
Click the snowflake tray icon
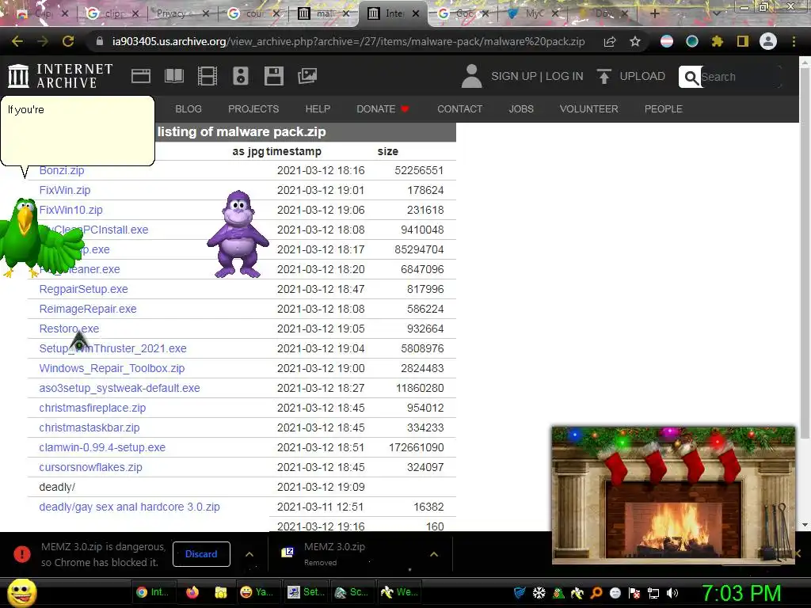tap(539, 593)
